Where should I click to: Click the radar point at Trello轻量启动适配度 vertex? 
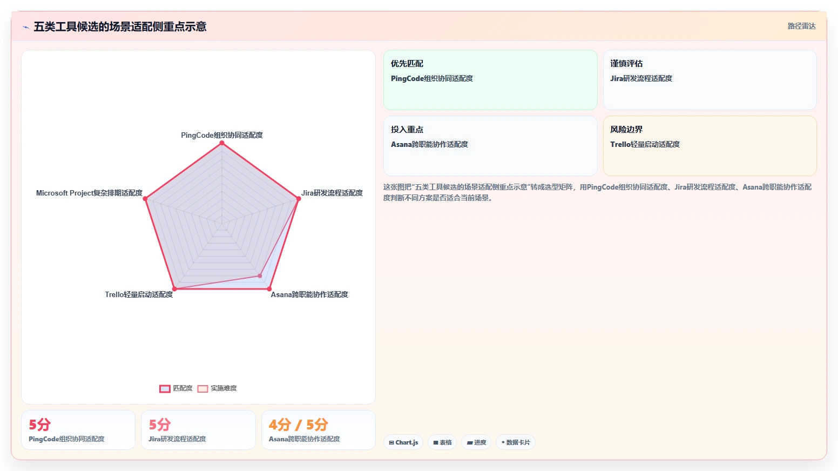click(174, 289)
